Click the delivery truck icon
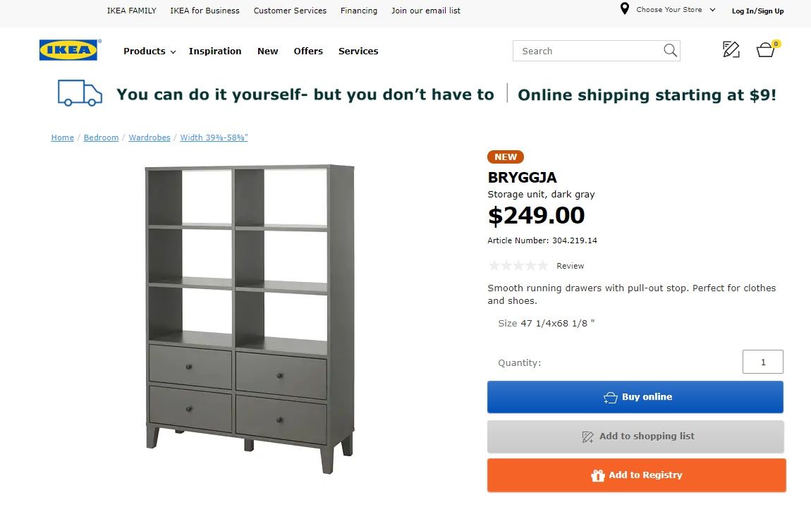Viewport: 811px width, 507px height. pos(80,93)
